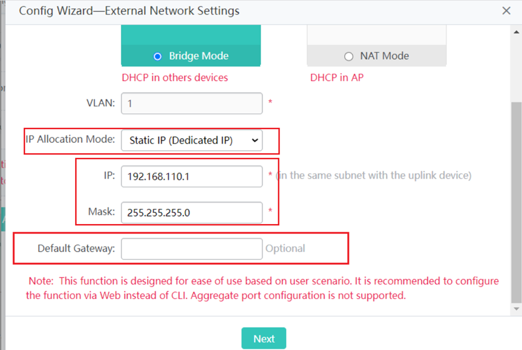Screen dimensions: 522x350
Task: Open the IP Allocation Mode dropdown
Action: pos(192,140)
